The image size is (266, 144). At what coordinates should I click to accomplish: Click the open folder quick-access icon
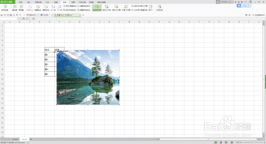(x=2, y=15)
